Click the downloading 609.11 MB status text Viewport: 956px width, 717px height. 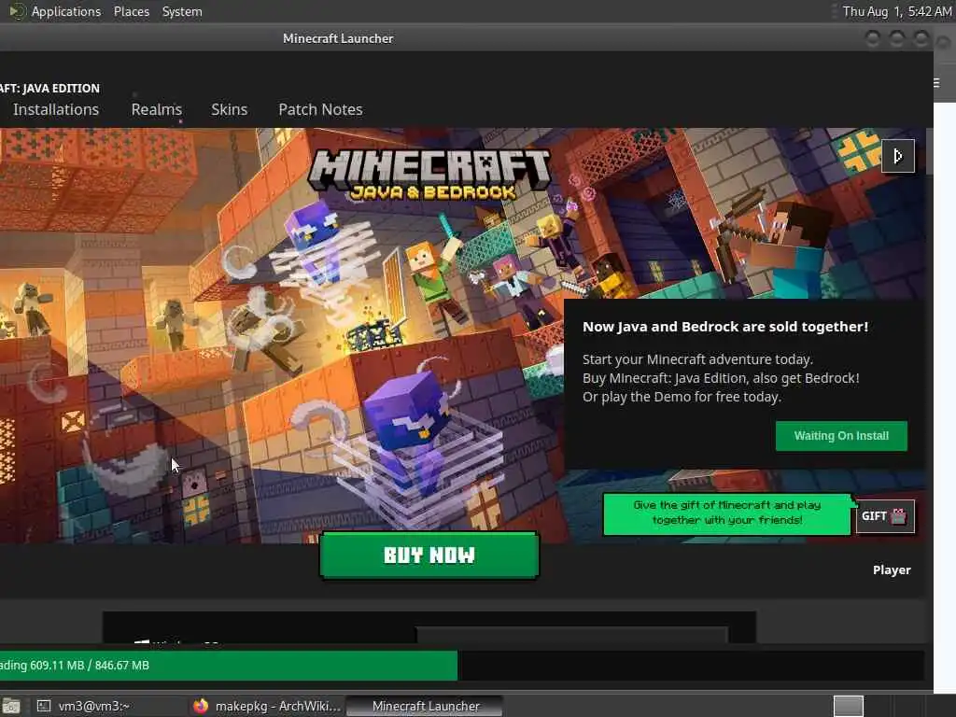pyautogui.click(x=75, y=665)
